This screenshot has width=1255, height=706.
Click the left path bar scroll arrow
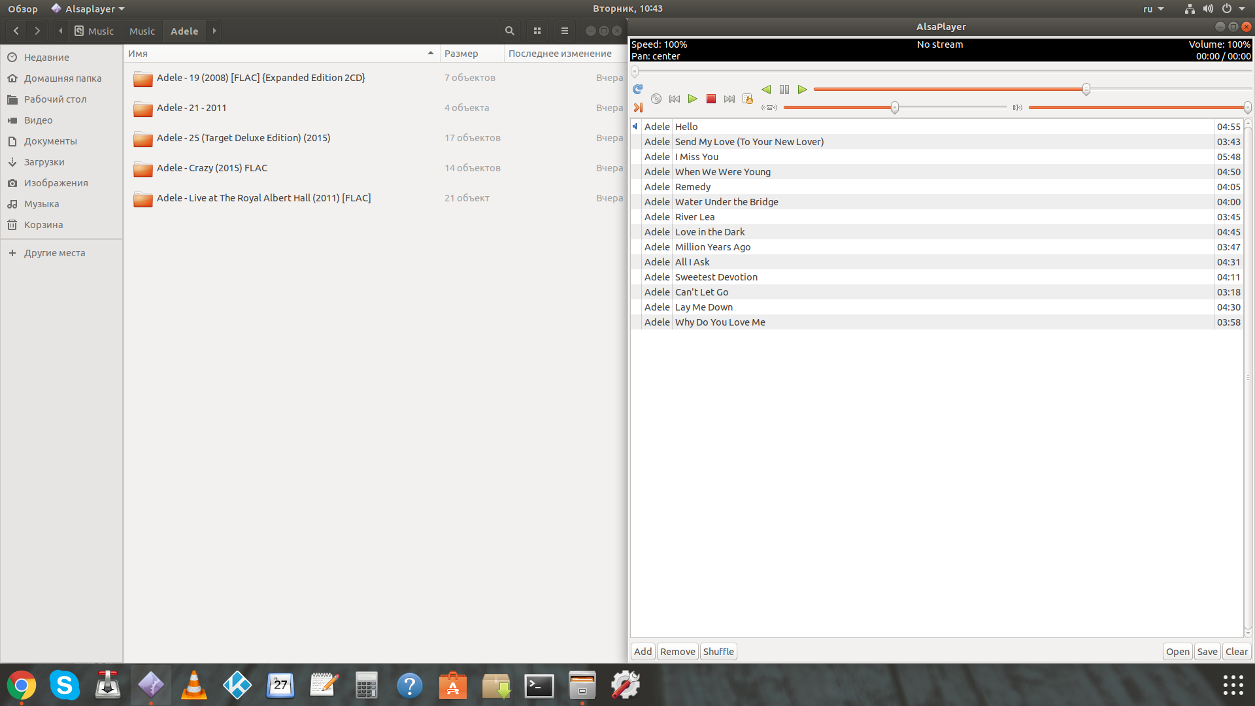[61, 31]
